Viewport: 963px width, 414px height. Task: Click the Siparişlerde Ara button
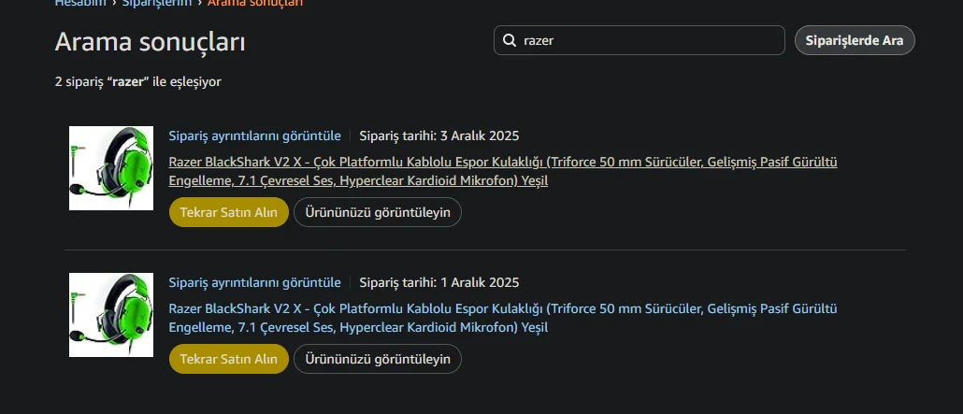click(x=855, y=40)
